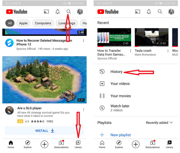Tap the INSTALL button

point(44,131)
